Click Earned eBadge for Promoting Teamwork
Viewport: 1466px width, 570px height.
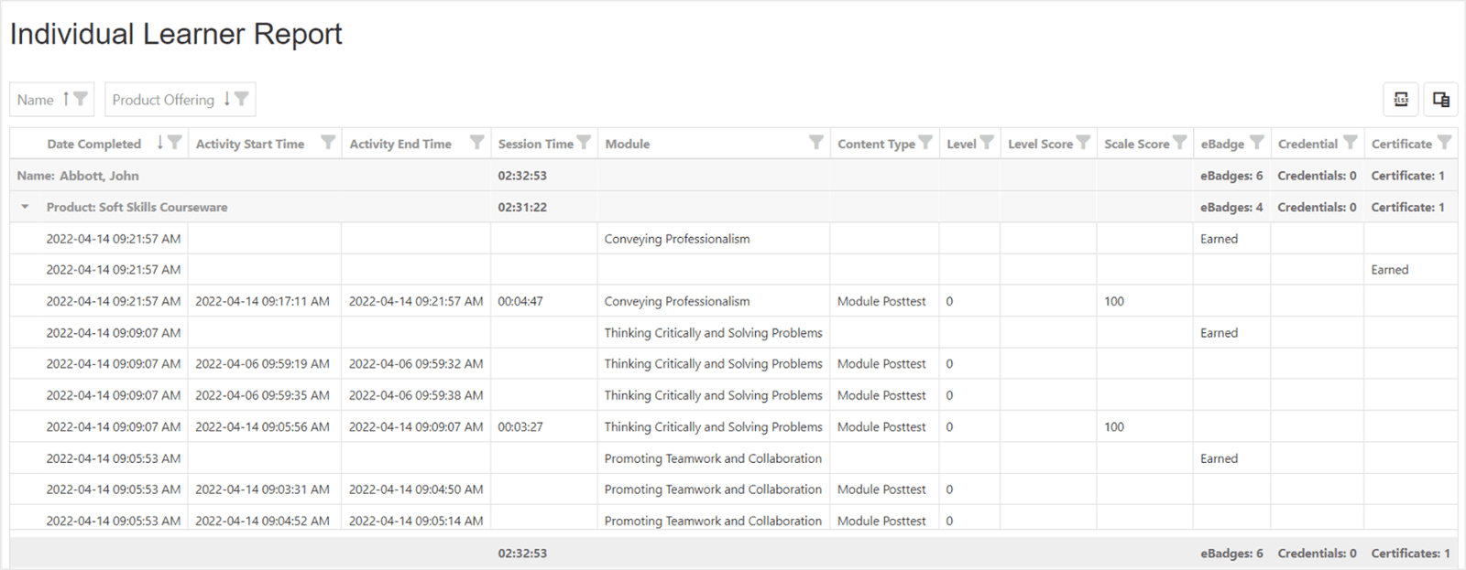pyautogui.click(x=1219, y=458)
